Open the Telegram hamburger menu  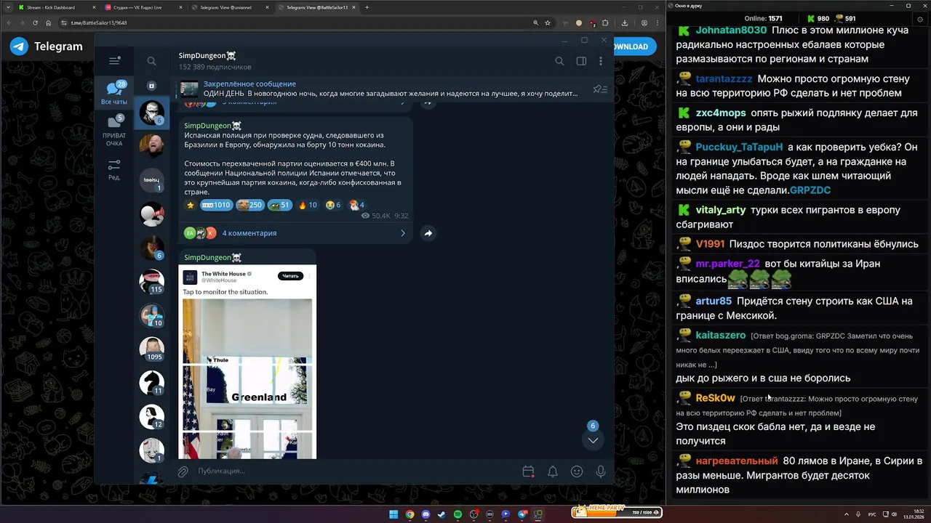[114, 61]
